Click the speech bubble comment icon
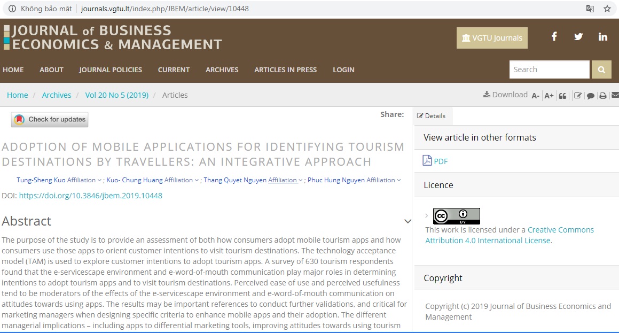Viewport: 619px width, 333px height. tap(591, 96)
